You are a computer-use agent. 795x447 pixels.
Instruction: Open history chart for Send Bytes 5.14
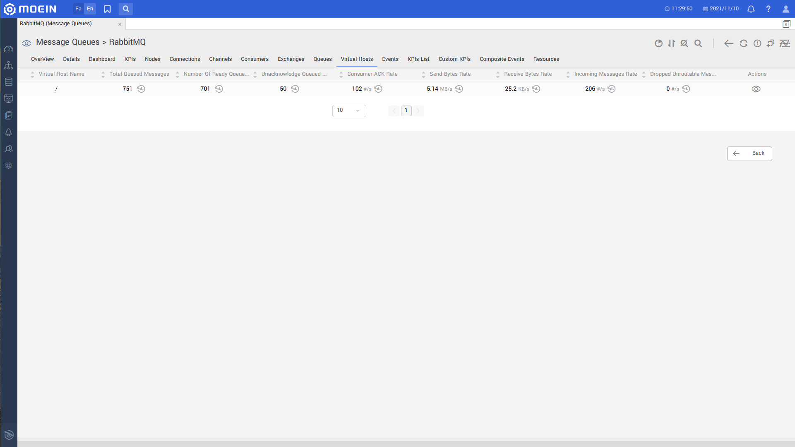click(459, 89)
